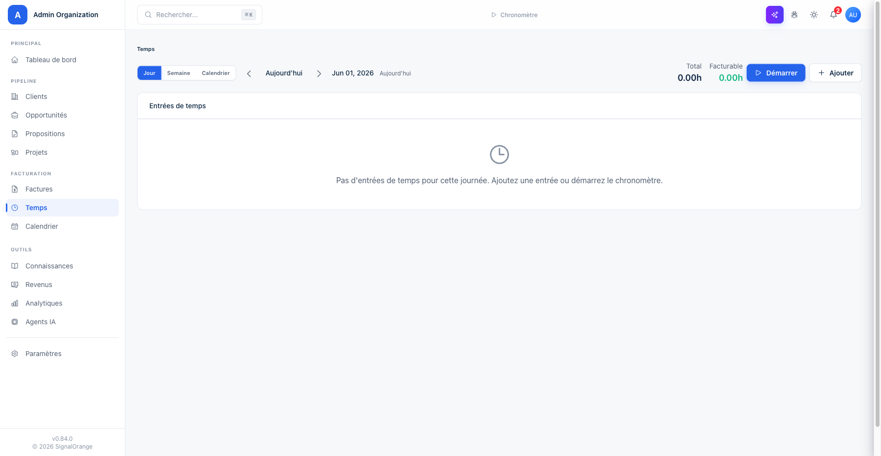Image resolution: width=881 pixels, height=456 pixels.
Task: Open Calendrier in the sidebar
Action: [x=62, y=226]
